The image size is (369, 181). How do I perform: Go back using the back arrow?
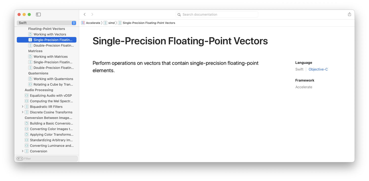[85, 14]
